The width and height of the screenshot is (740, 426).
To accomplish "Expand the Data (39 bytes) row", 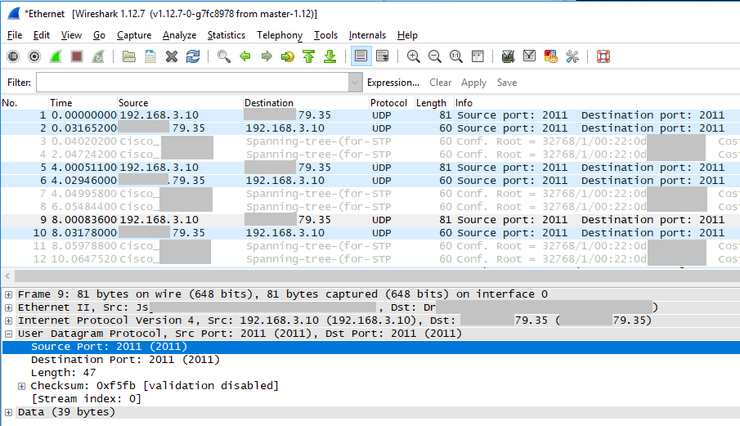I will 8,412.
